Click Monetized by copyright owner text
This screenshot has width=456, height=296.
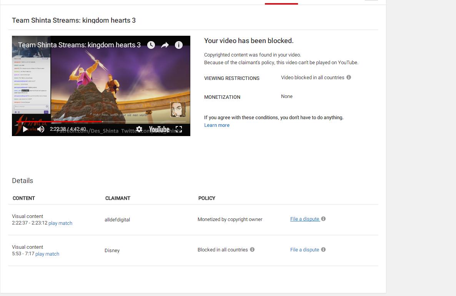[230, 219]
